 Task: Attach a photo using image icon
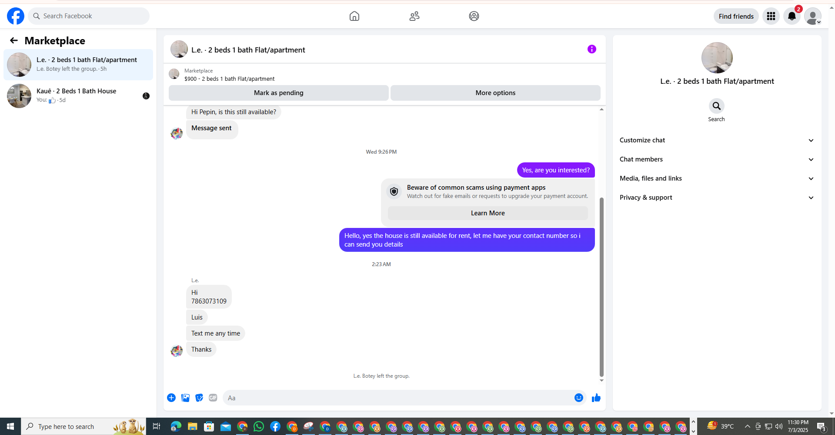(185, 398)
